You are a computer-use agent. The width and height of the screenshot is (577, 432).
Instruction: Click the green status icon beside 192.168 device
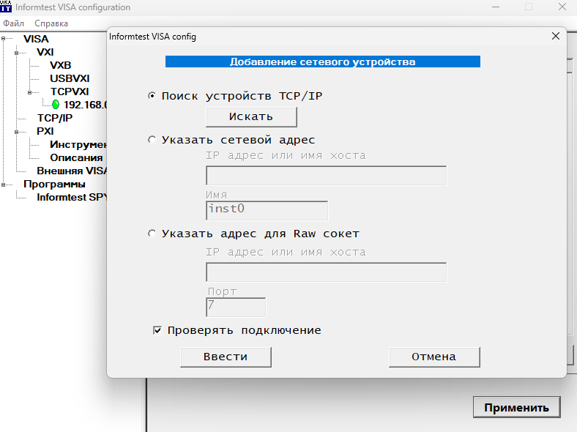pos(56,105)
